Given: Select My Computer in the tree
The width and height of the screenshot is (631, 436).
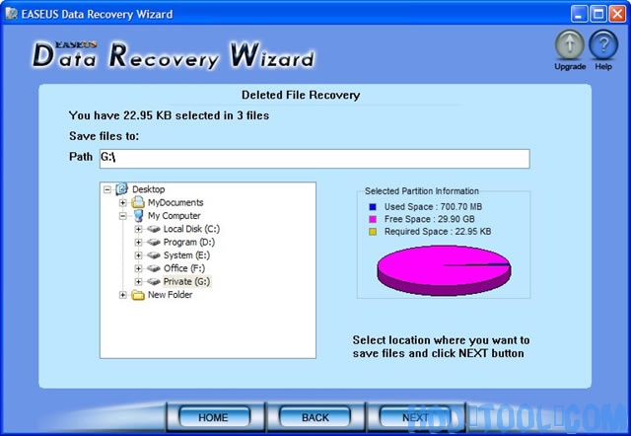Looking at the screenshot, I should pyautogui.click(x=175, y=216).
